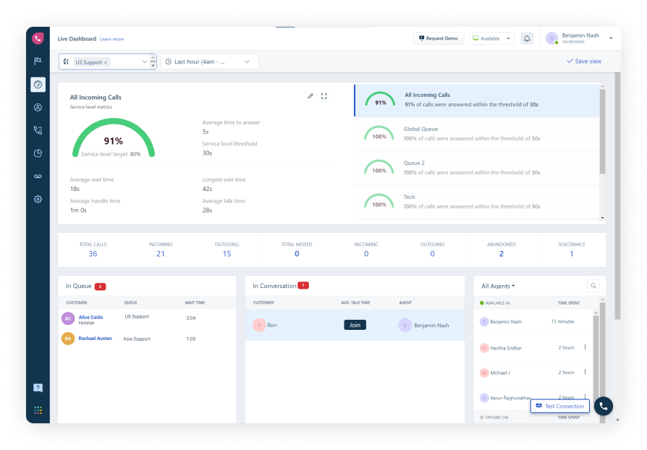Screen dimensions: 647x450
Task: Open call logs via sidebar phone-list icon
Action: [38, 130]
